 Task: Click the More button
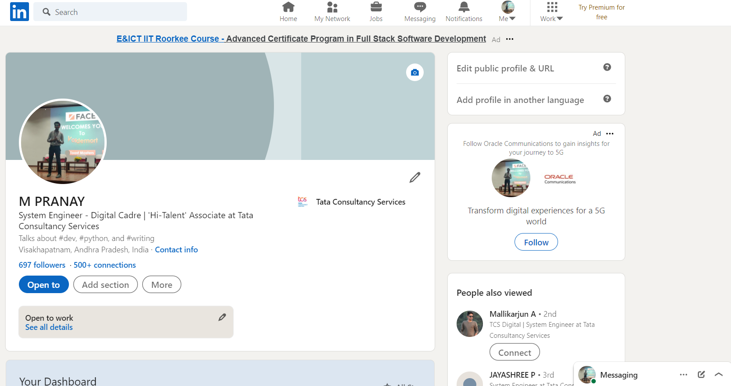162,285
